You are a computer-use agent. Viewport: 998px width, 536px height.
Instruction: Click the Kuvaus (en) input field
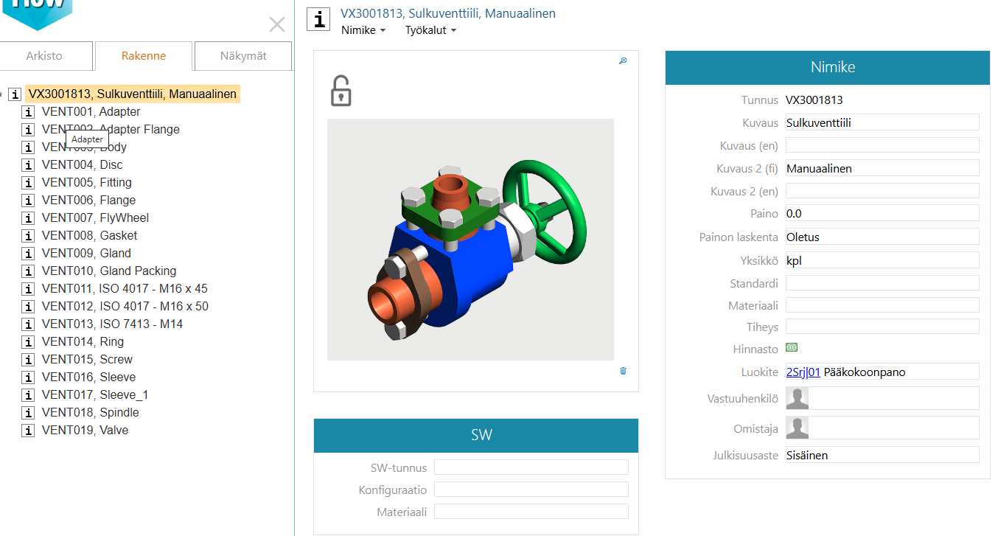[x=882, y=145]
